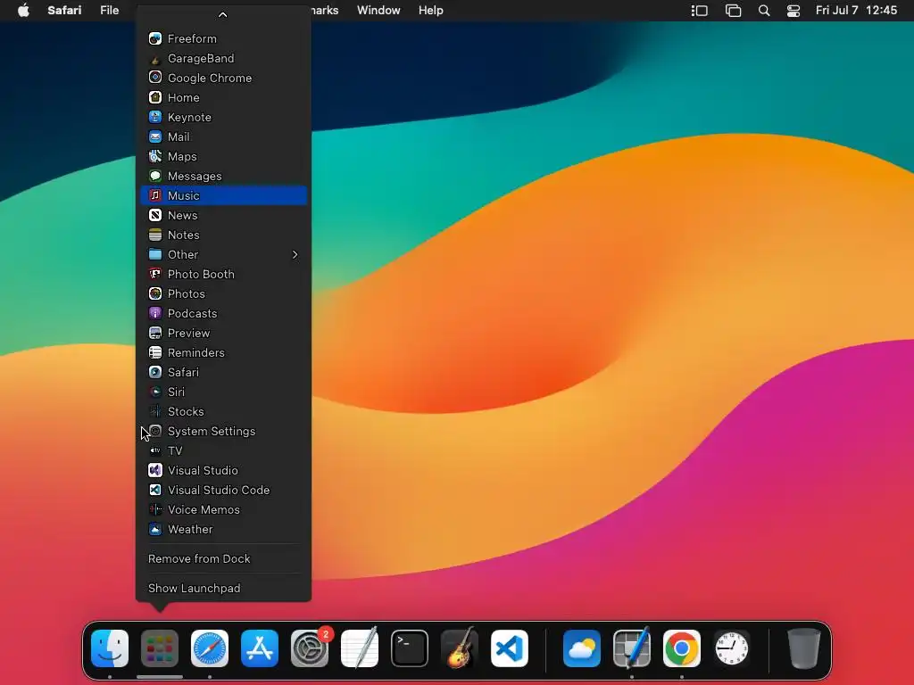Open Clock app in the Dock
The image size is (914, 685).
[x=732, y=648]
